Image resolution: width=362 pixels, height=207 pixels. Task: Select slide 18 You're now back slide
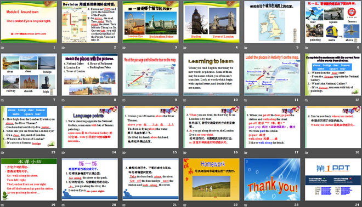point(333,127)
